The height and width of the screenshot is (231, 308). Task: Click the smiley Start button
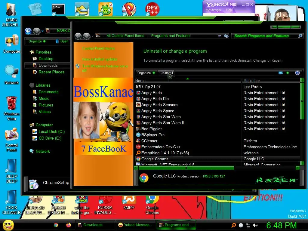[8, 225]
